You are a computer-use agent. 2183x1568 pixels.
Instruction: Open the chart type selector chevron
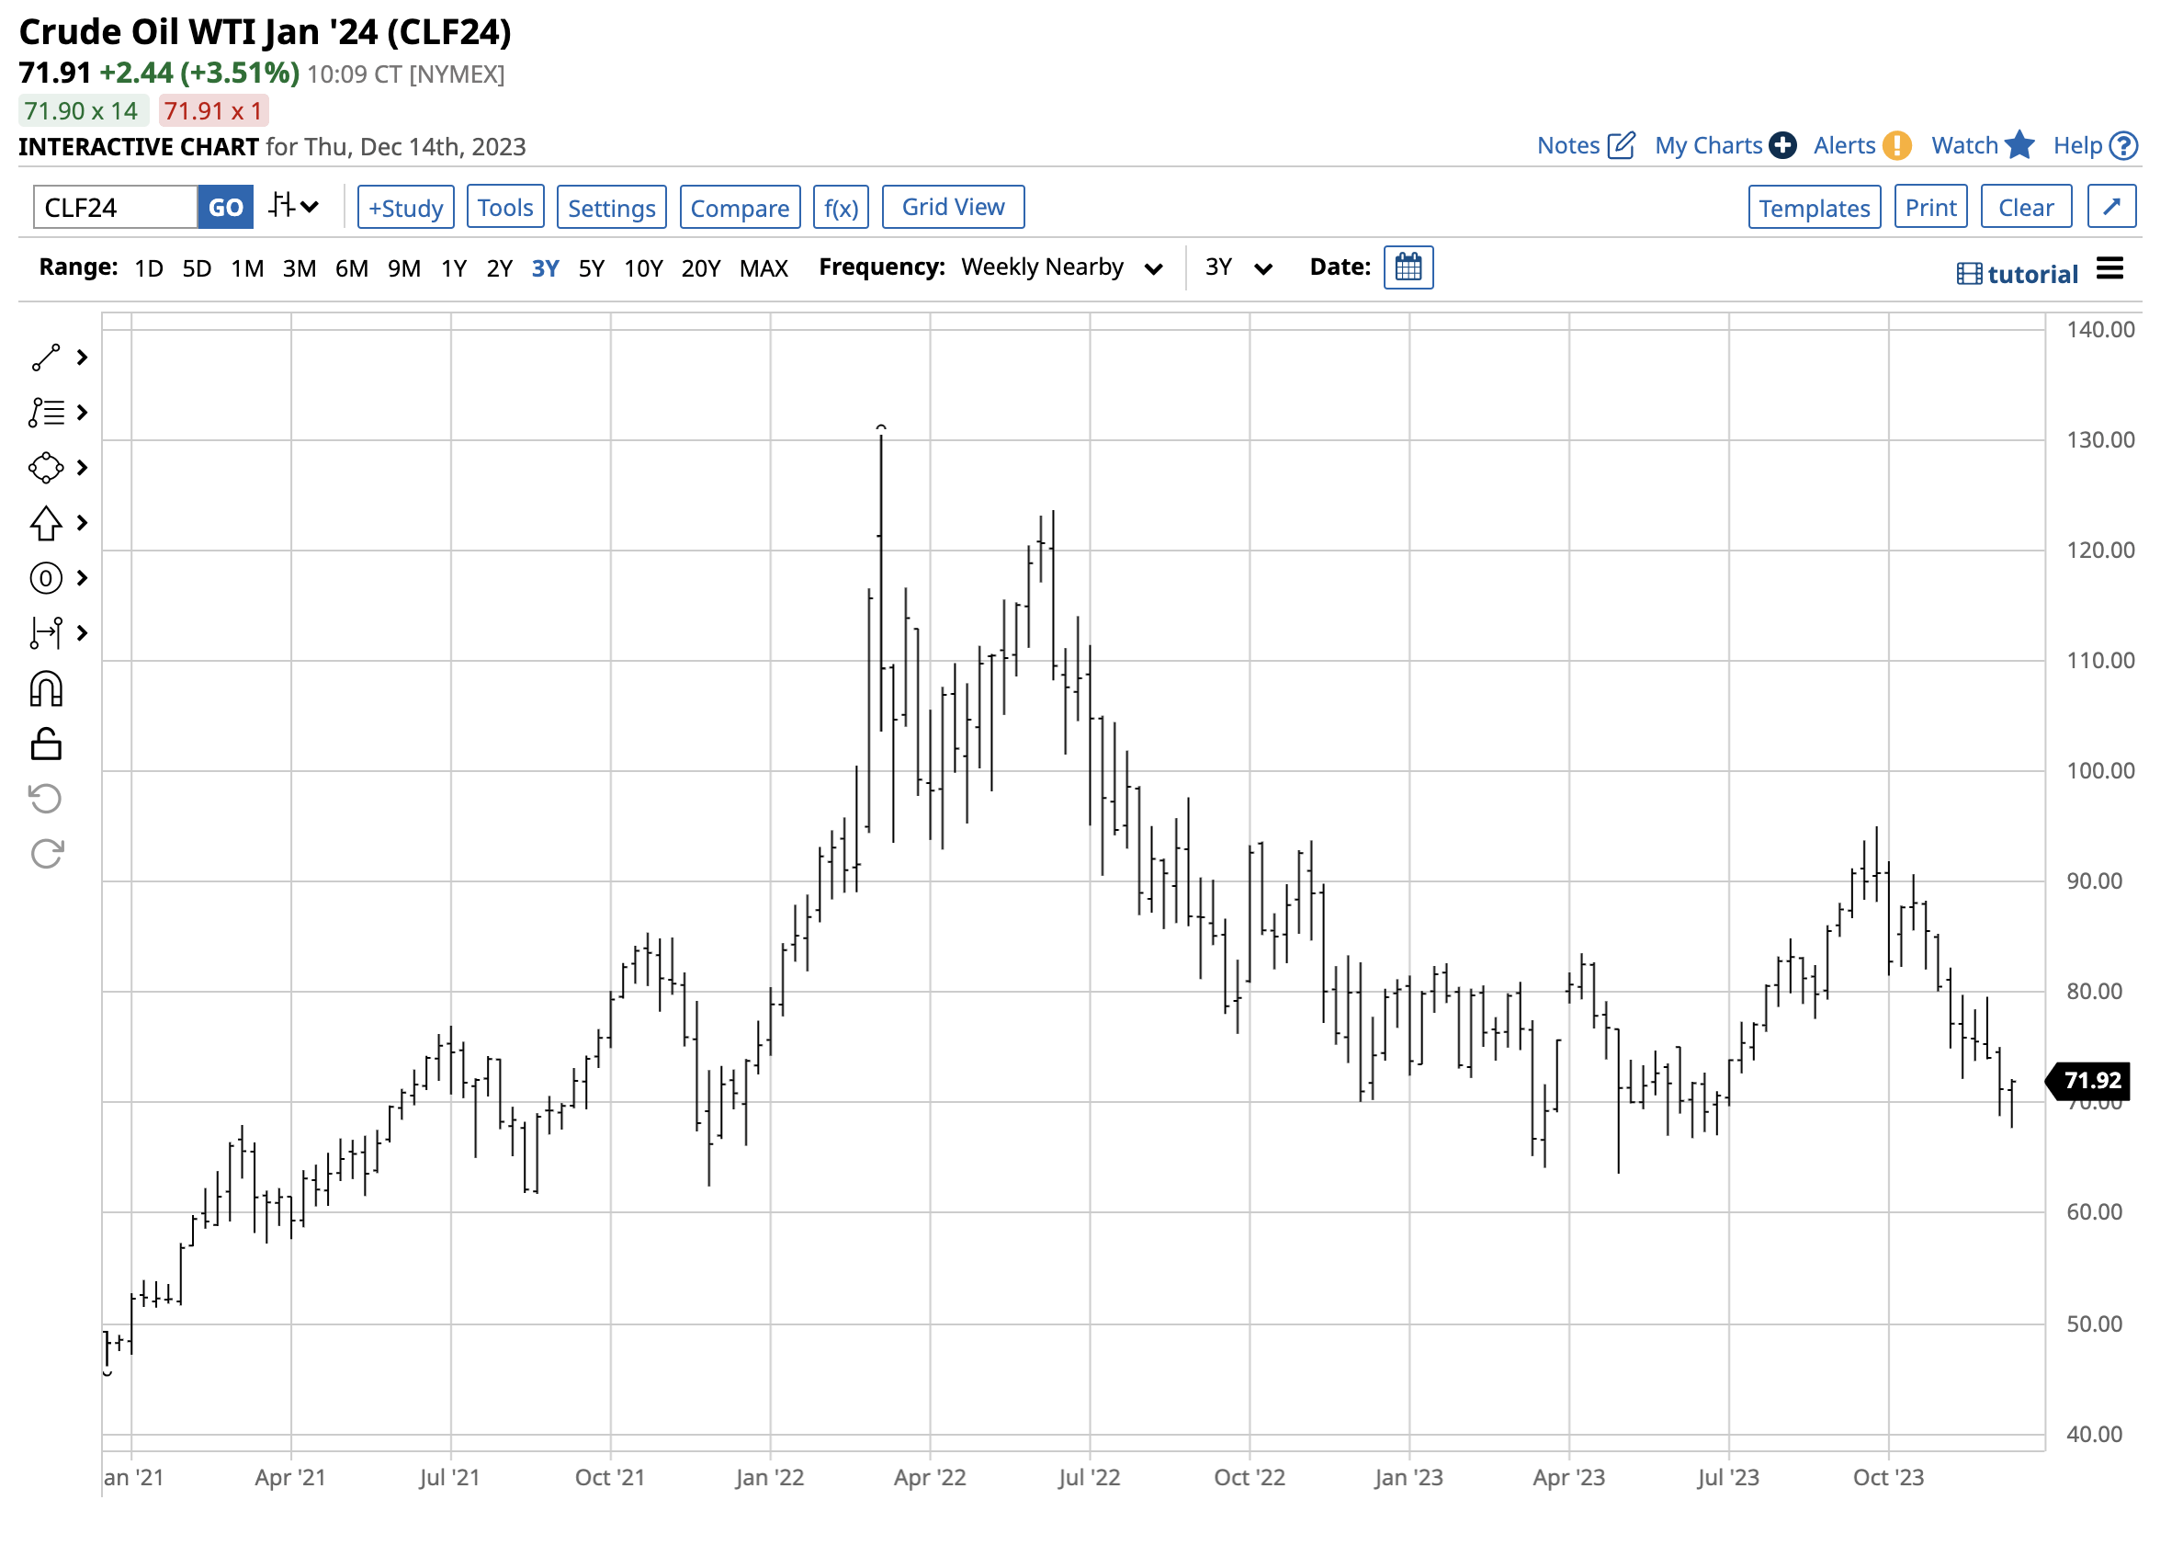pos(309,206)
